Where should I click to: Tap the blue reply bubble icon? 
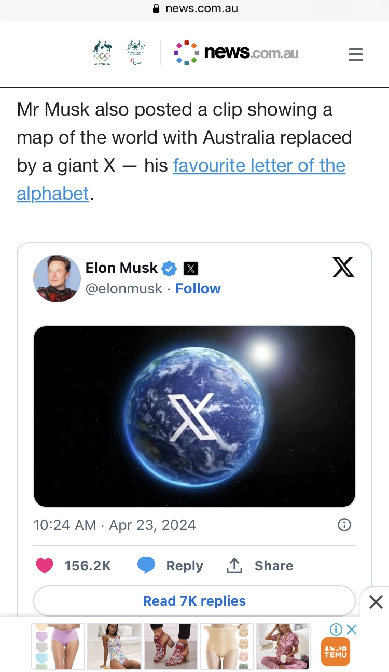(146, 566)
